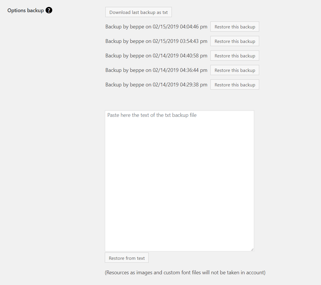The image size is (321, 285).
Task: Click the Restore from text button
Action: [127, 258]
